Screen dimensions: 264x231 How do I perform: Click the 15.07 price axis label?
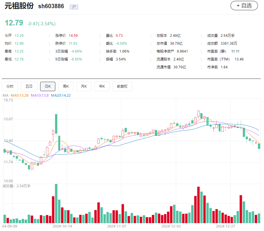coord(8,119)
